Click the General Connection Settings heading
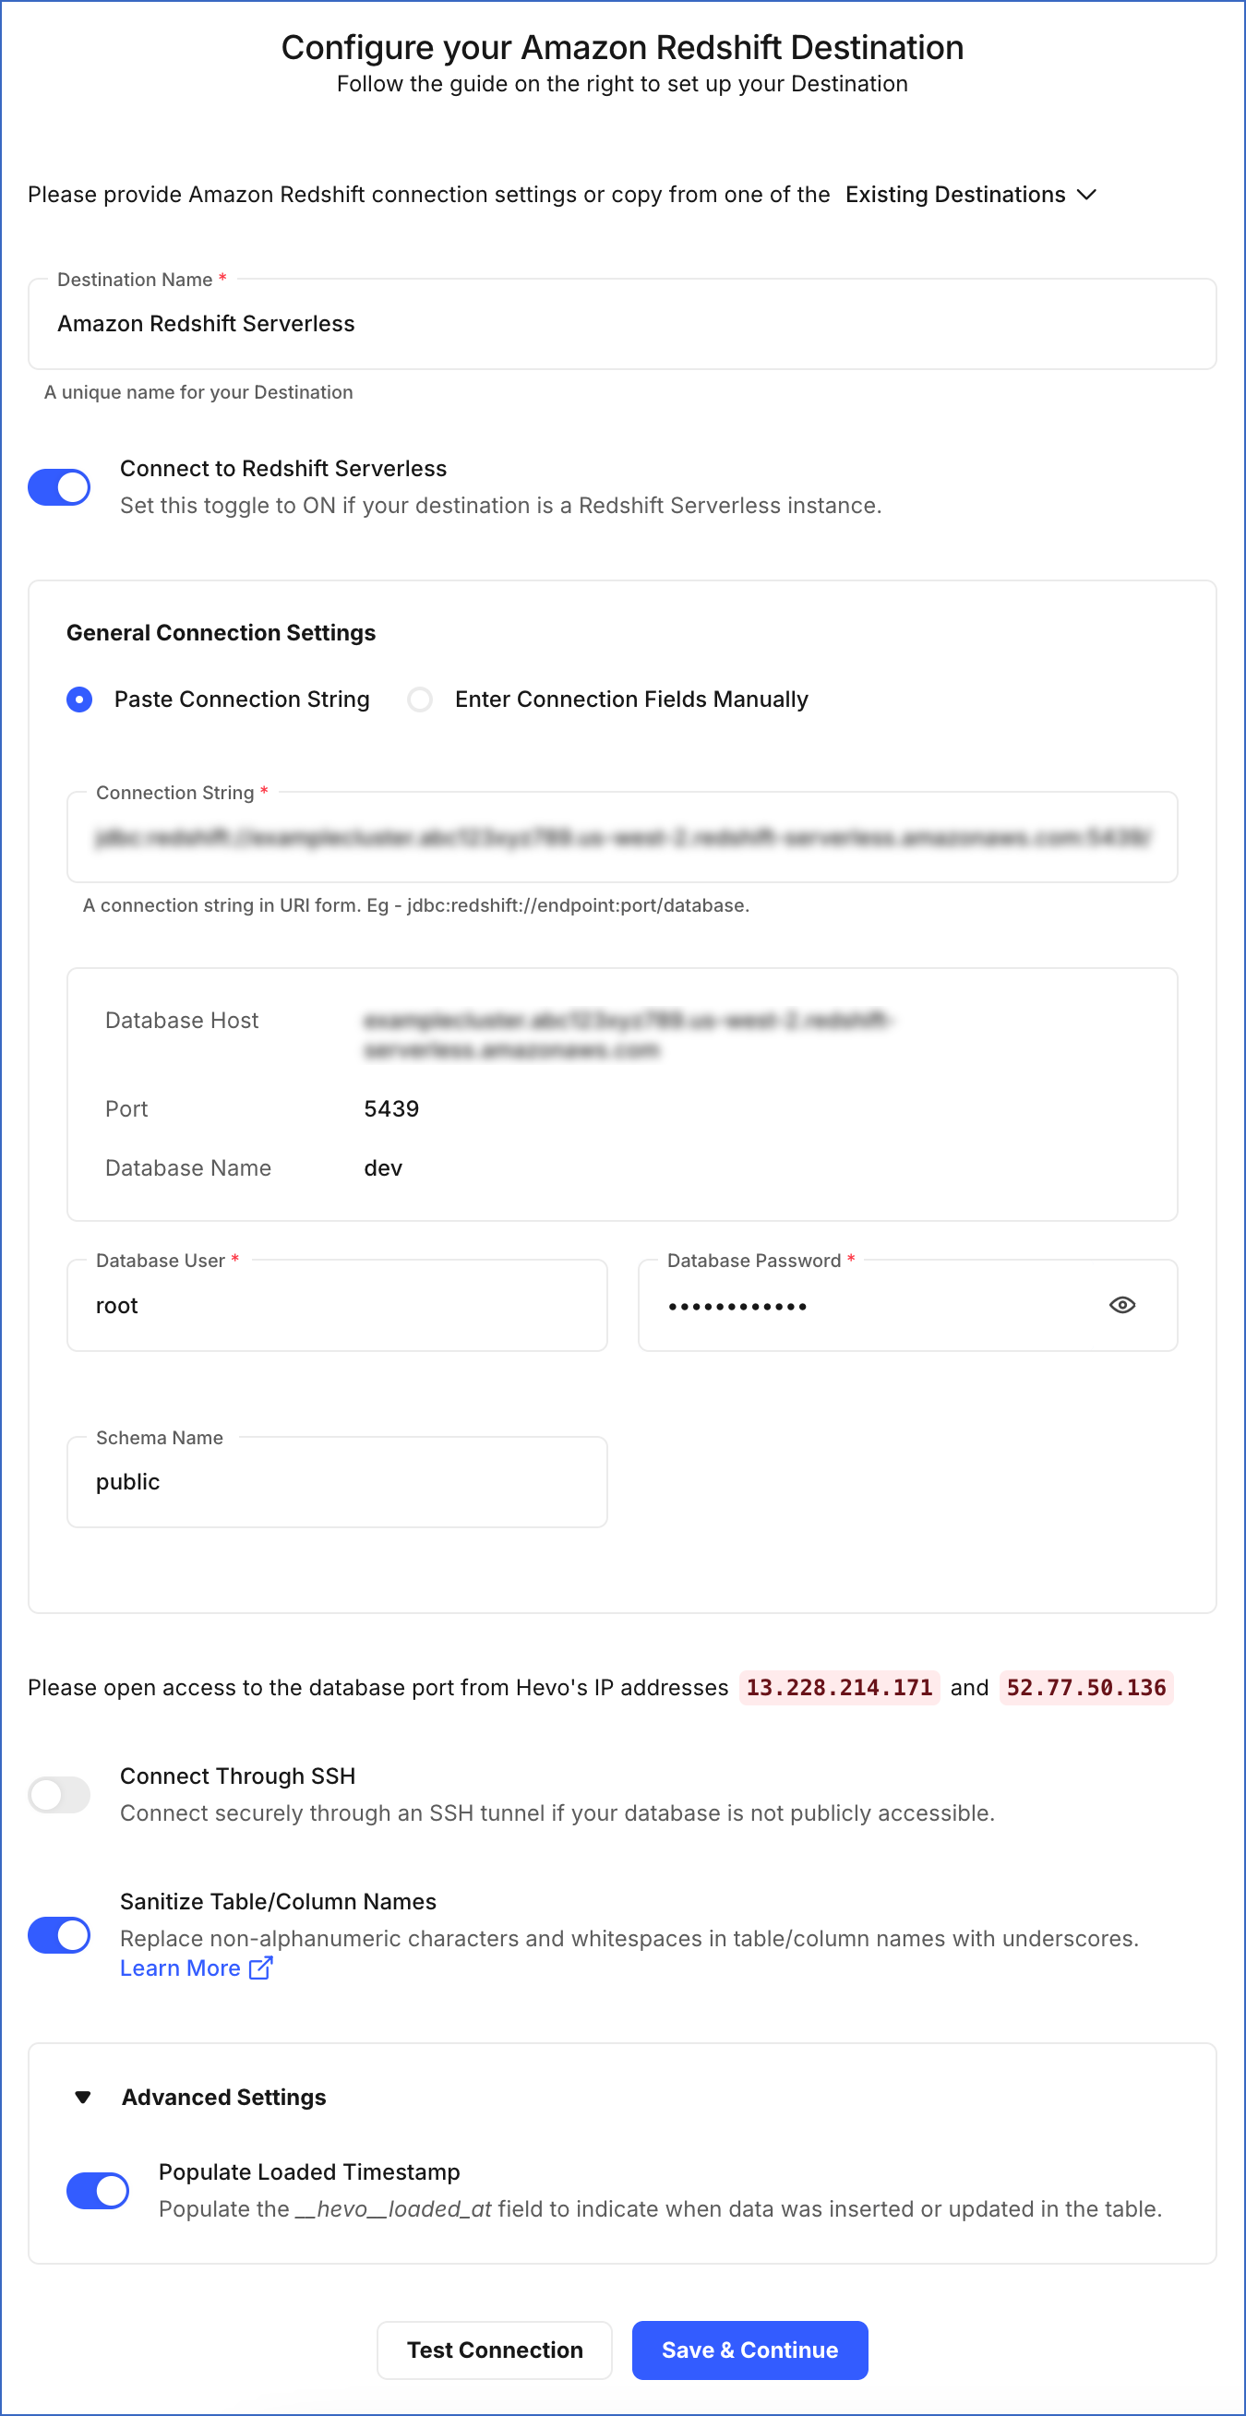The width and height of the screenshot is (1246, 2416). pos(221,633)
